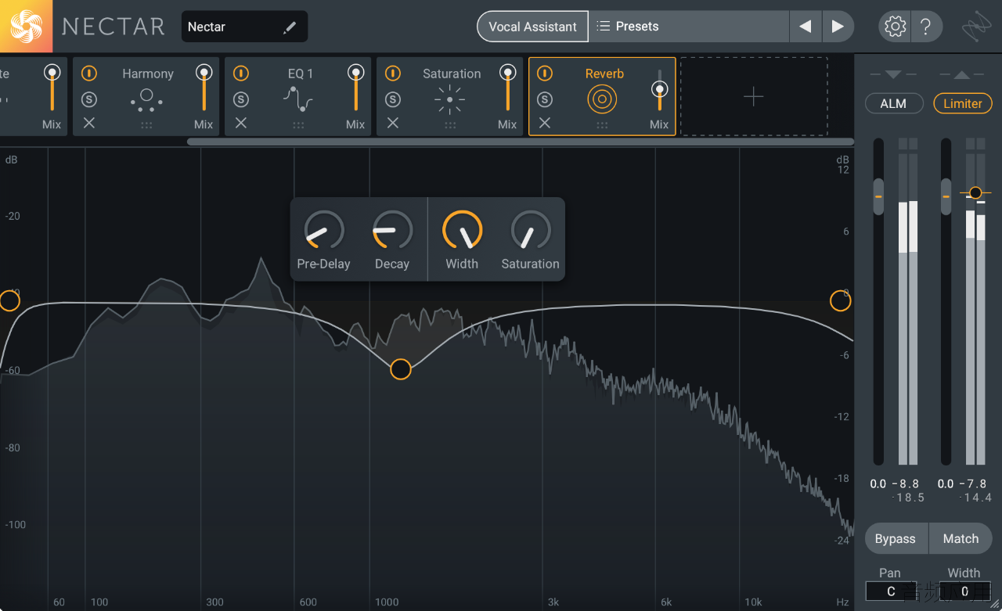Solo the Reverb module

[545, 99]
